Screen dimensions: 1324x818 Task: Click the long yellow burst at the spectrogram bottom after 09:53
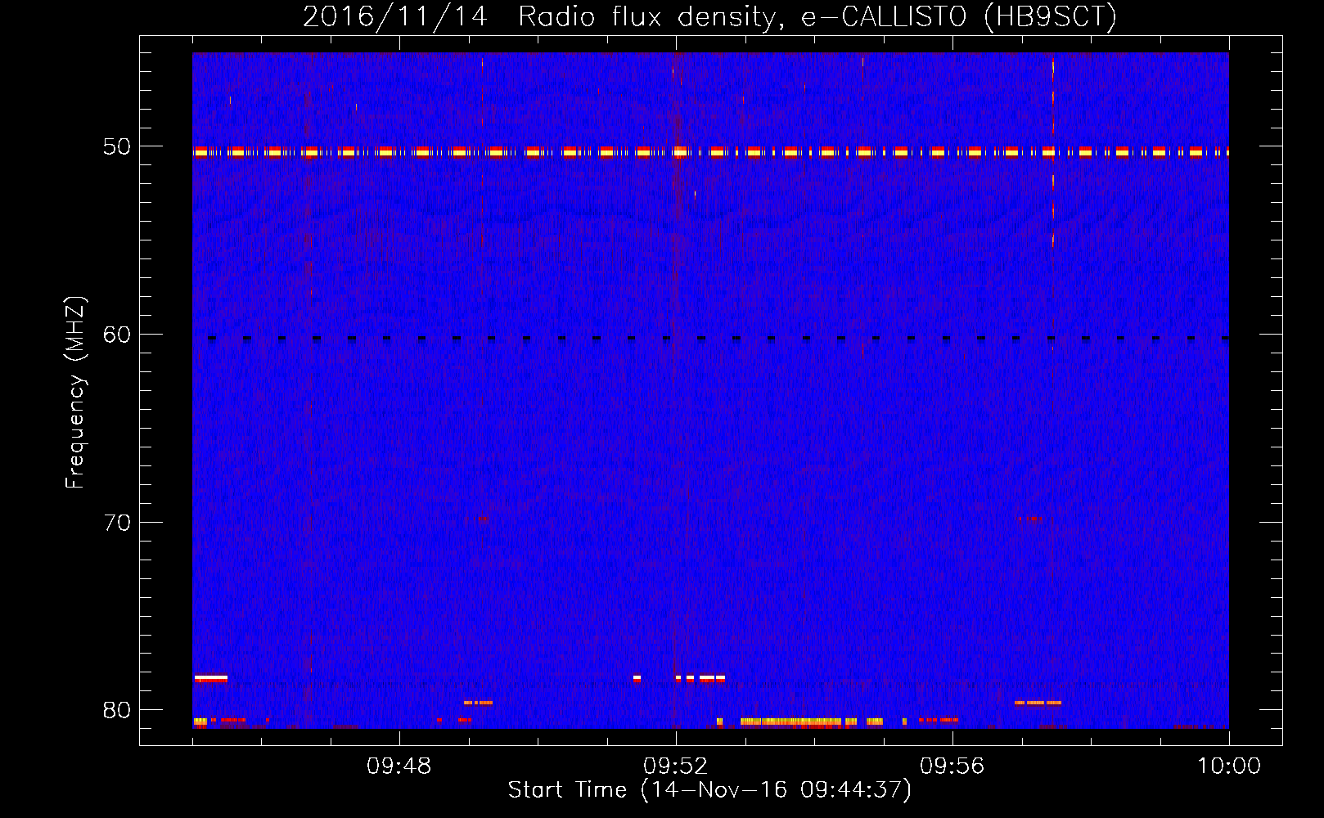792,722
